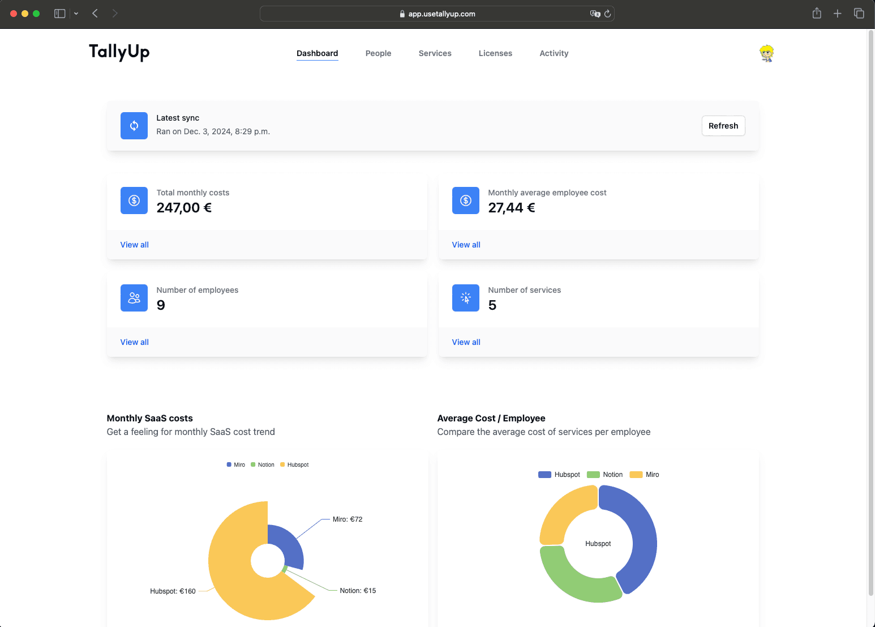Expand the Safari sidebar dropdown chevron
Screen dimensions: 875x627
[x=76, y=14]
